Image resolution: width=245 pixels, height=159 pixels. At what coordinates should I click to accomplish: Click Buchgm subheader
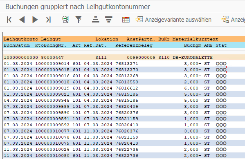(x=192, y=45)
